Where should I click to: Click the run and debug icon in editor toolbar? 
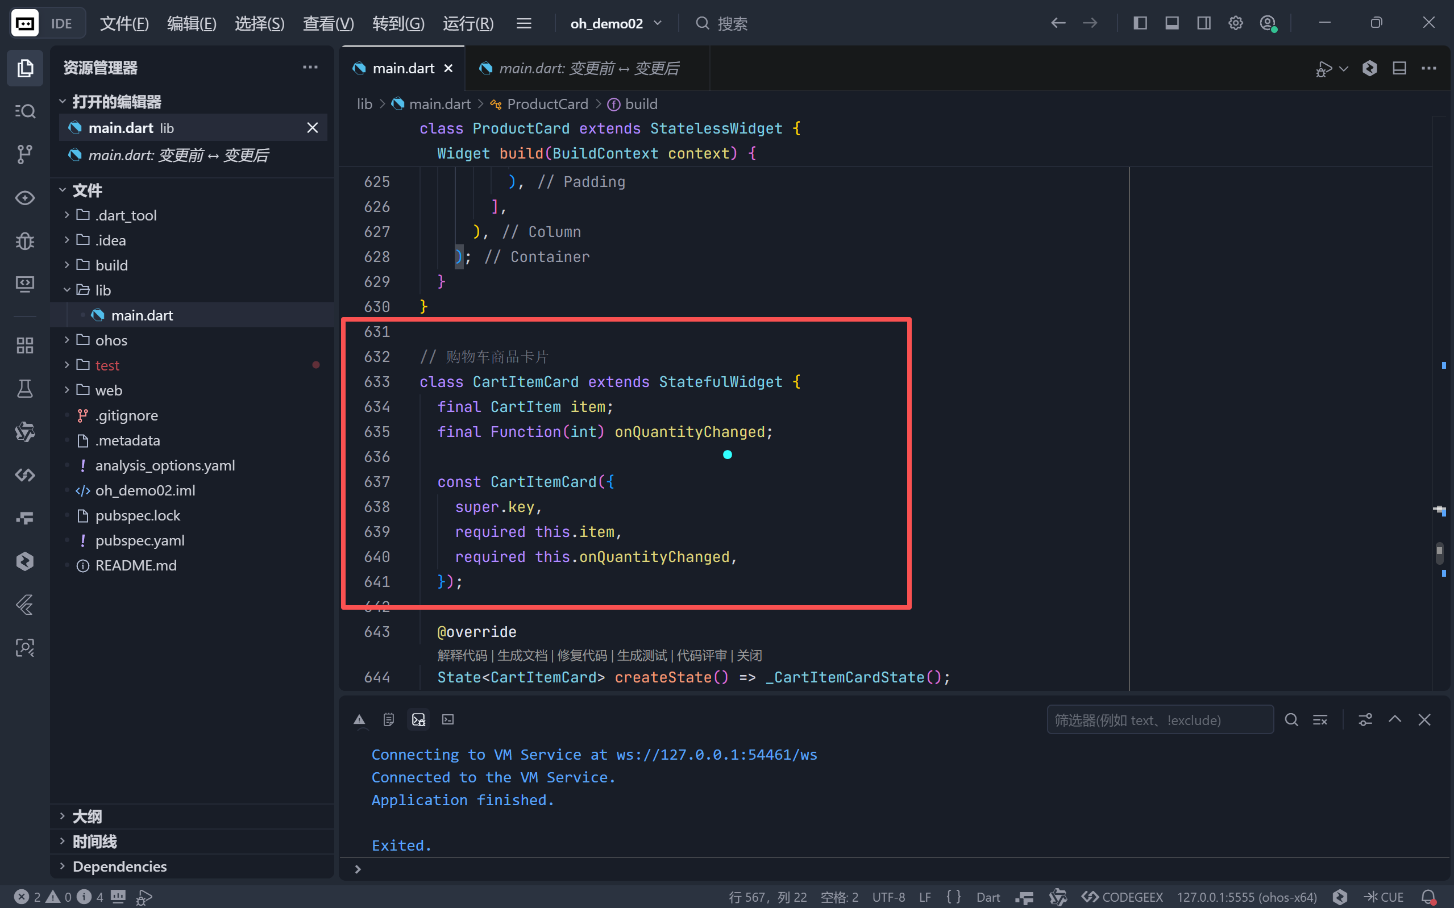pyautogui.click(x=1324, y=68)
